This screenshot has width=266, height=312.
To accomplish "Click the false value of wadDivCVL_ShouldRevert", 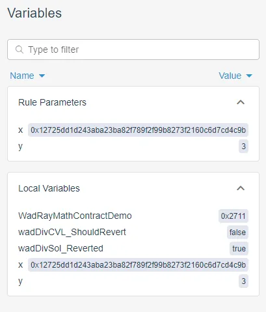I will point(237,233).
